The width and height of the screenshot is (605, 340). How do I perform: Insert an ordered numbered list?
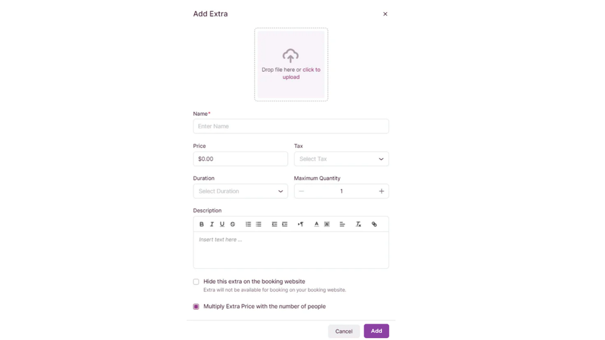(249, 224)
